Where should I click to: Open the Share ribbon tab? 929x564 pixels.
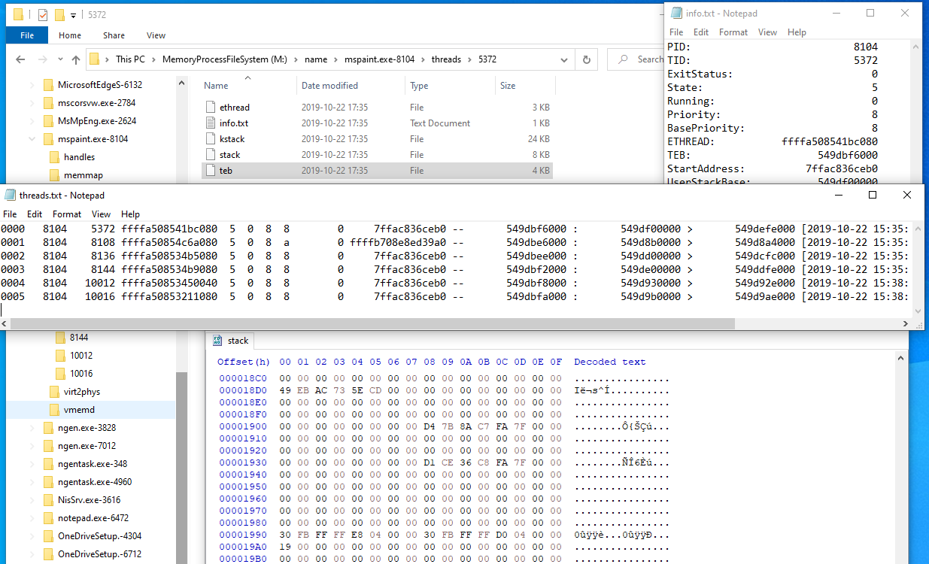click(x=114, y=35)
